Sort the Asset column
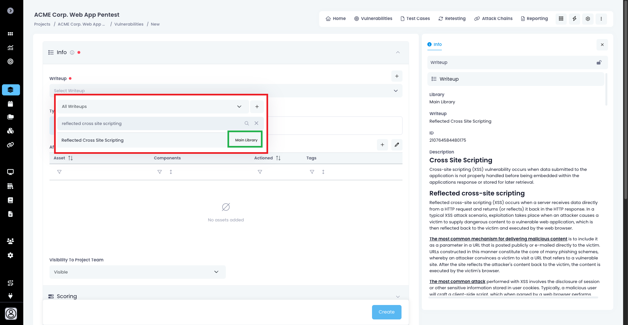 click(70, 158)
